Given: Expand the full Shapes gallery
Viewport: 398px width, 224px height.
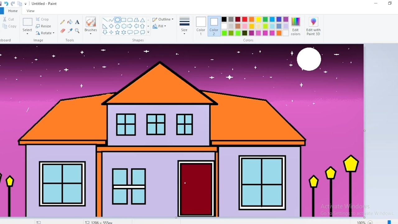Looking at the screenshot, I should 148,32.
